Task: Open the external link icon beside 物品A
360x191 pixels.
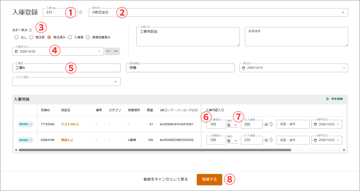Action: click(x=71, y=140)
